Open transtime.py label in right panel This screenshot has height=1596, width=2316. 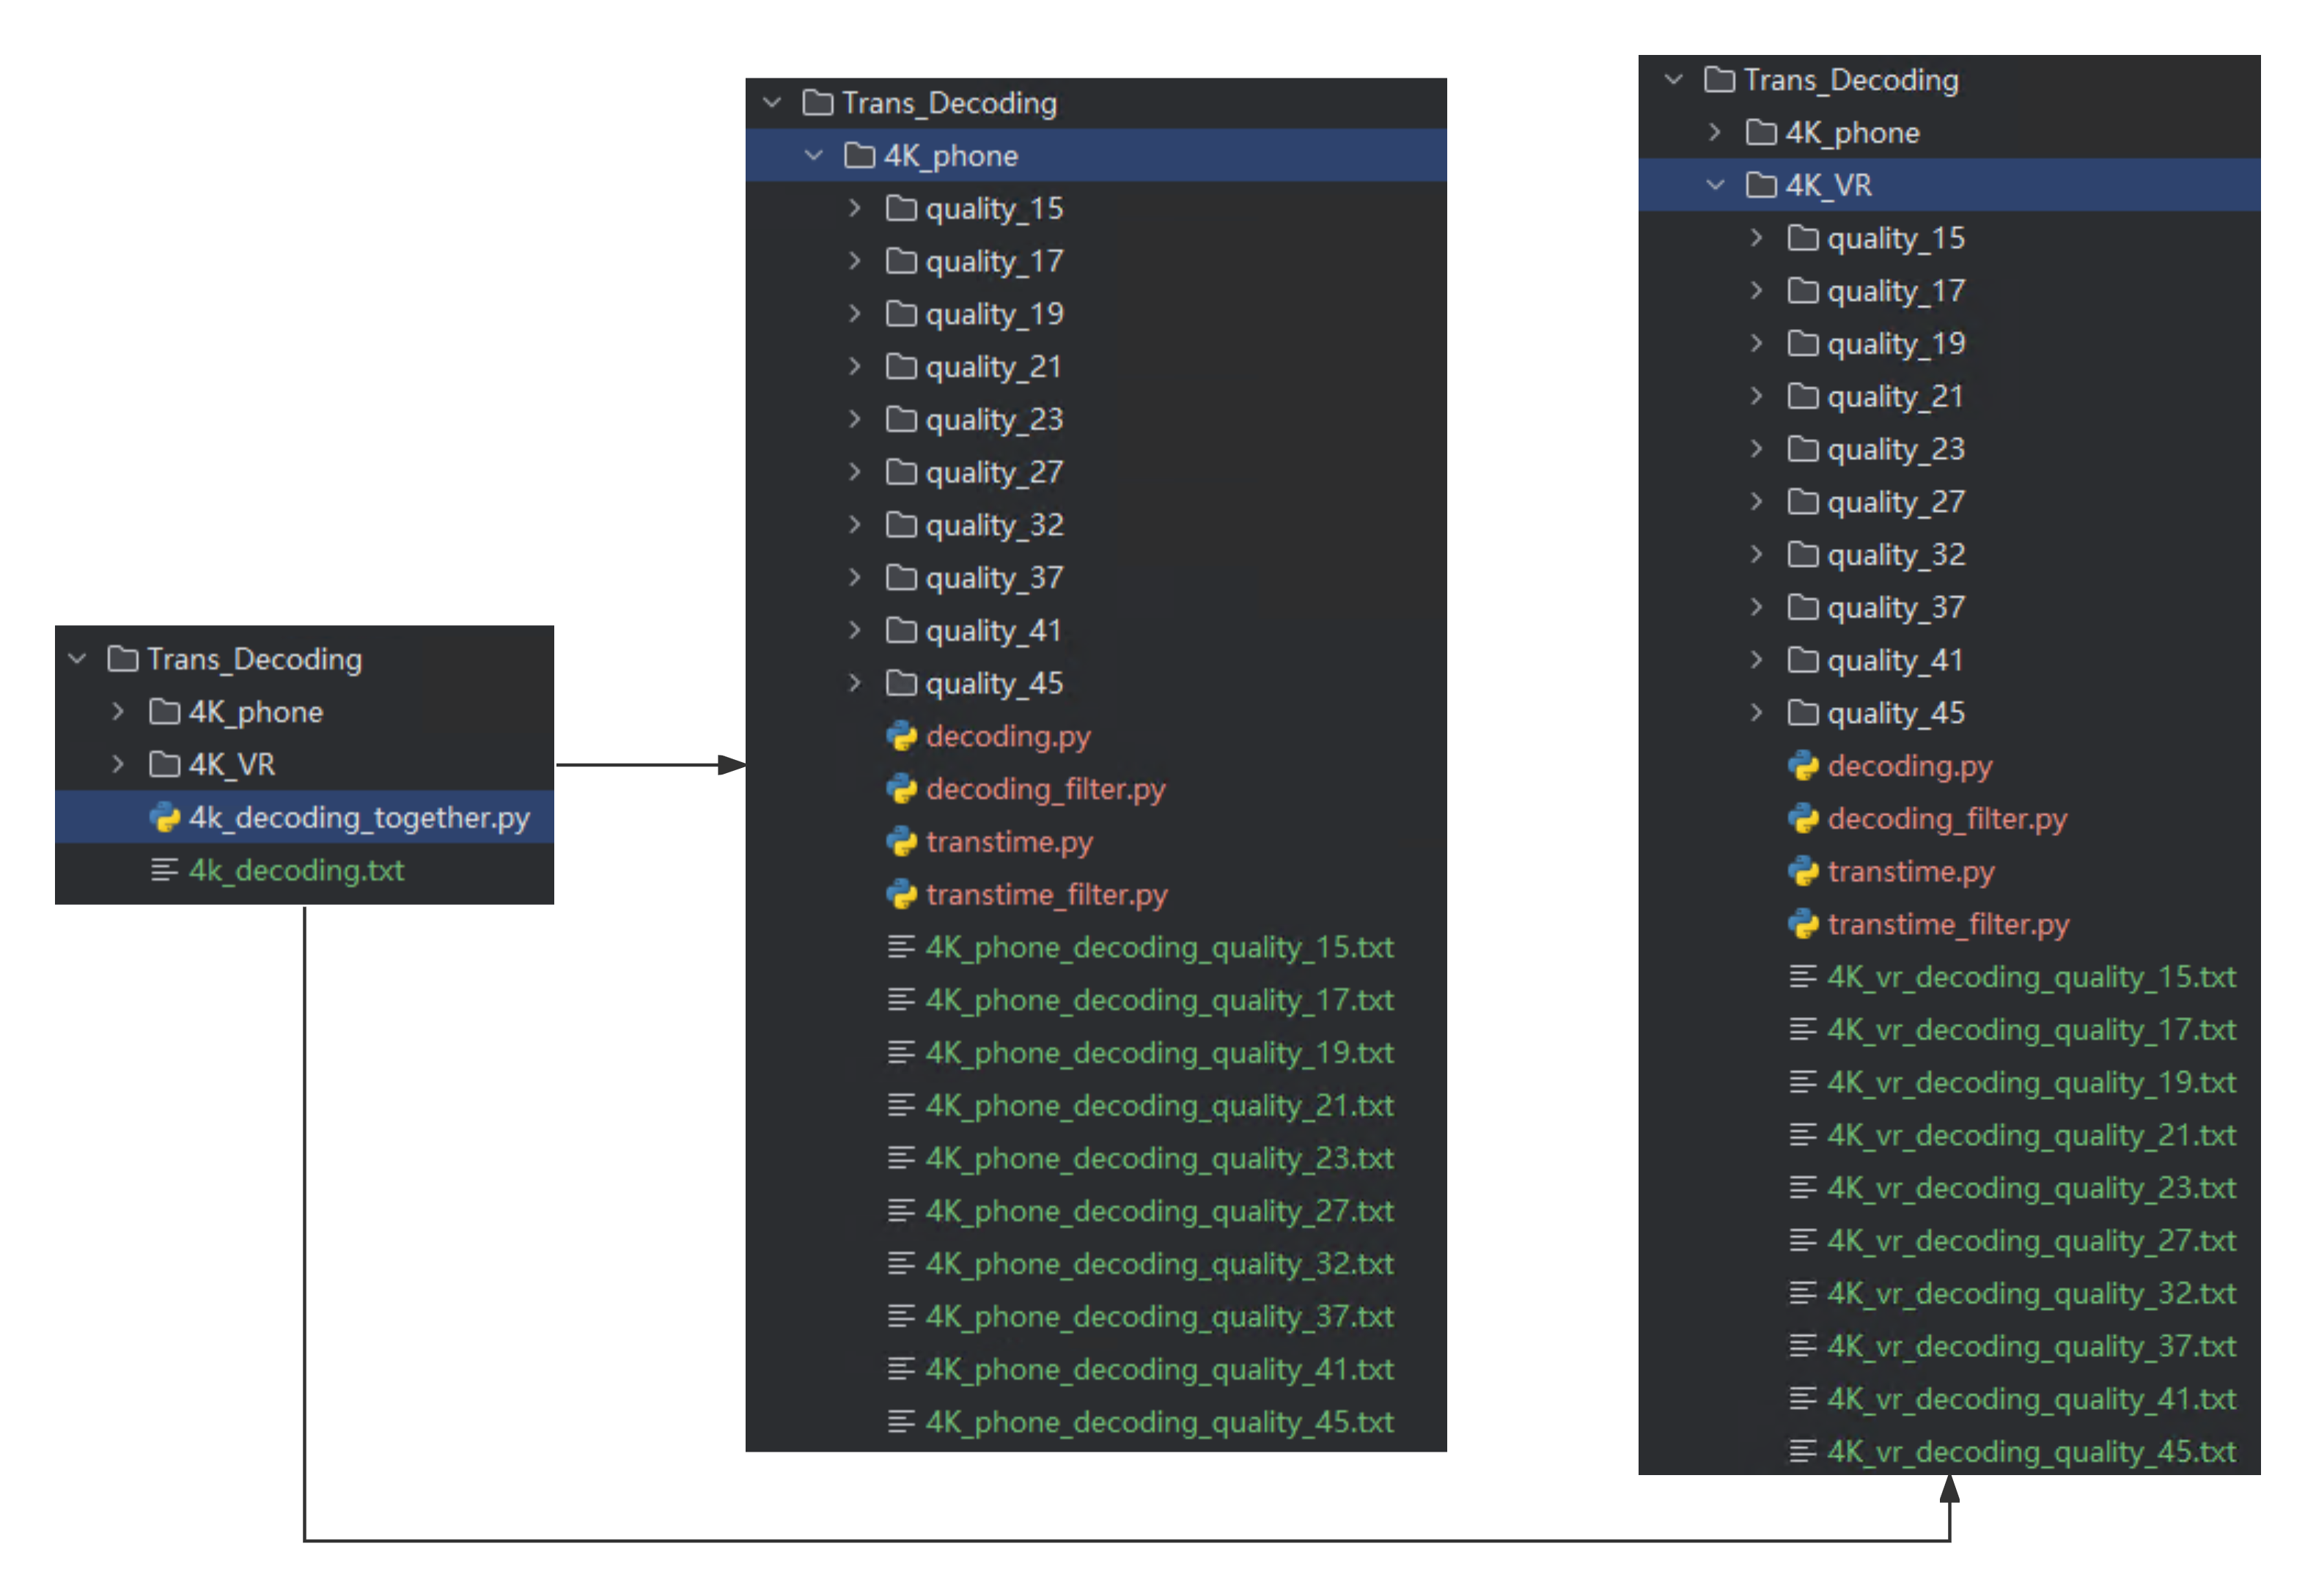pyautogui.click(x=1911, y=872)
